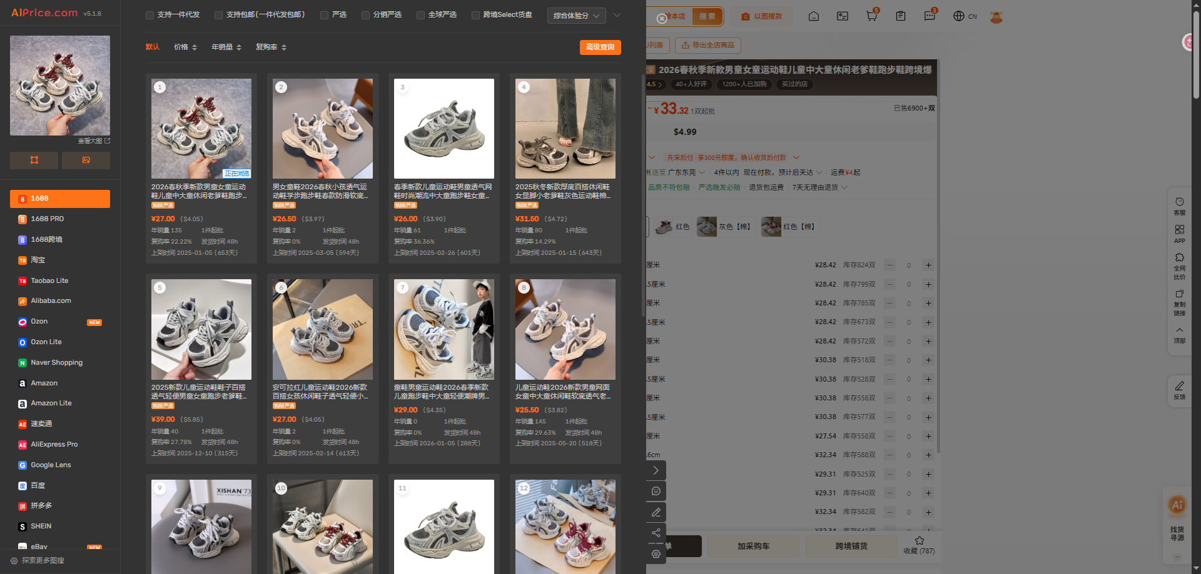1201x574 pixels.
Task: Click the share icon on side strip
Action: (656, 533)
